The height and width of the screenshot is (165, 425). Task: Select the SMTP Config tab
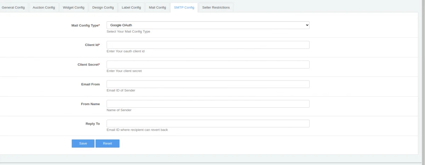tap(184, 7)
